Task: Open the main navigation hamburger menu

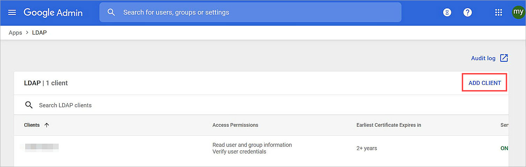Action: coord(12,13)
